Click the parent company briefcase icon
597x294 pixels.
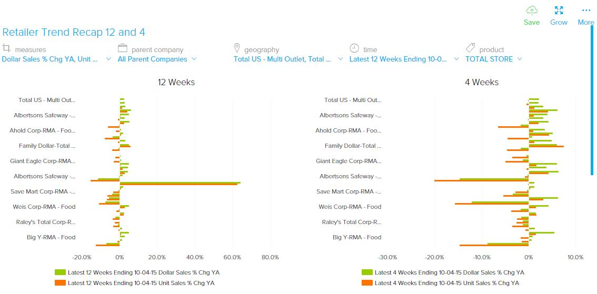tap(123, 48)
